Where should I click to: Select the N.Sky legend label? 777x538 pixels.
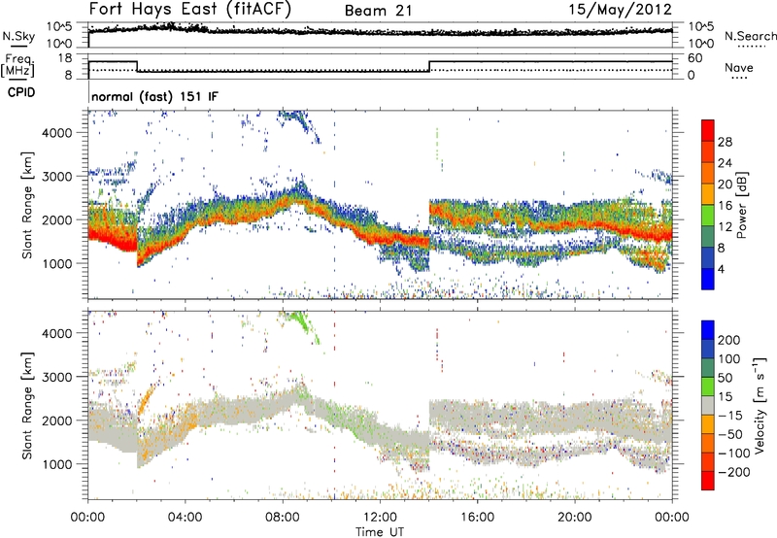(18, 36)
